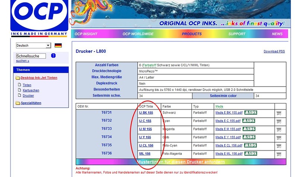Open the Kartuschen link in Themen
This screenshot has width=298, height=177.
pyautogui.click(x=31, y=90)
